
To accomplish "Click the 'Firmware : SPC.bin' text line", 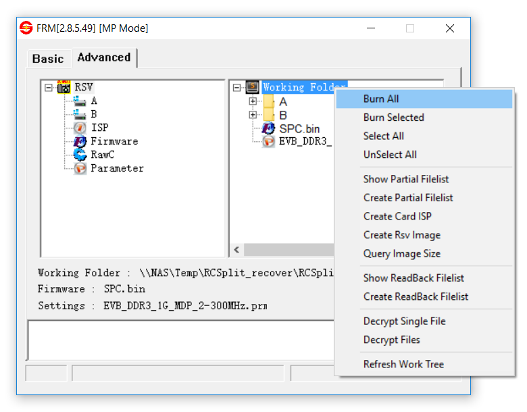I will (91, 289).
